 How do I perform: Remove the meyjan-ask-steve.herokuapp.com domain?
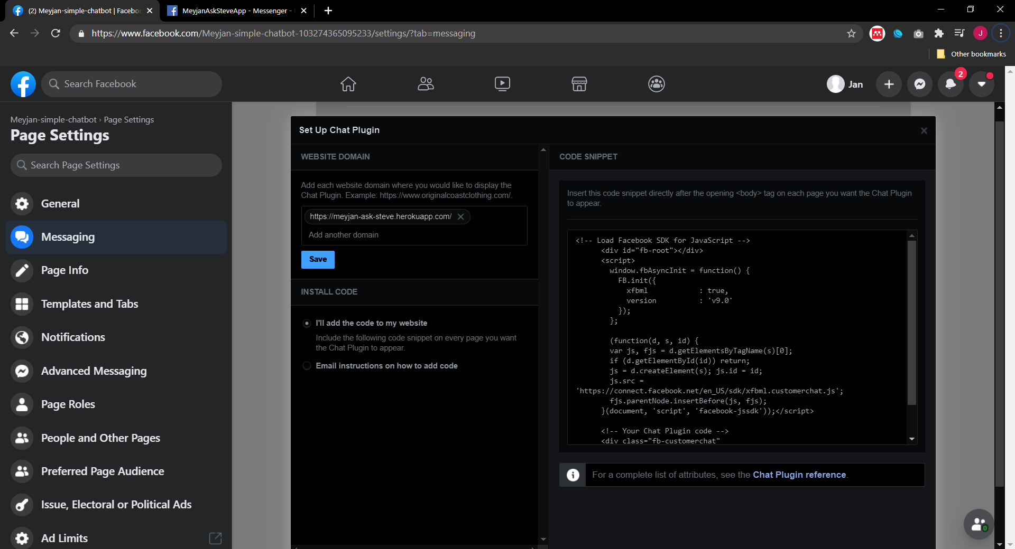pyautogui.click(x=460, y=216)
